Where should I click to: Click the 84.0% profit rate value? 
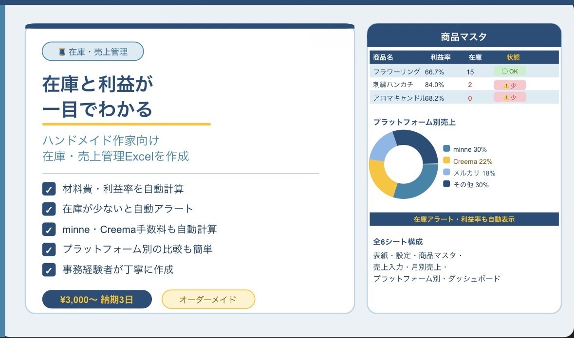coord(435,85)
